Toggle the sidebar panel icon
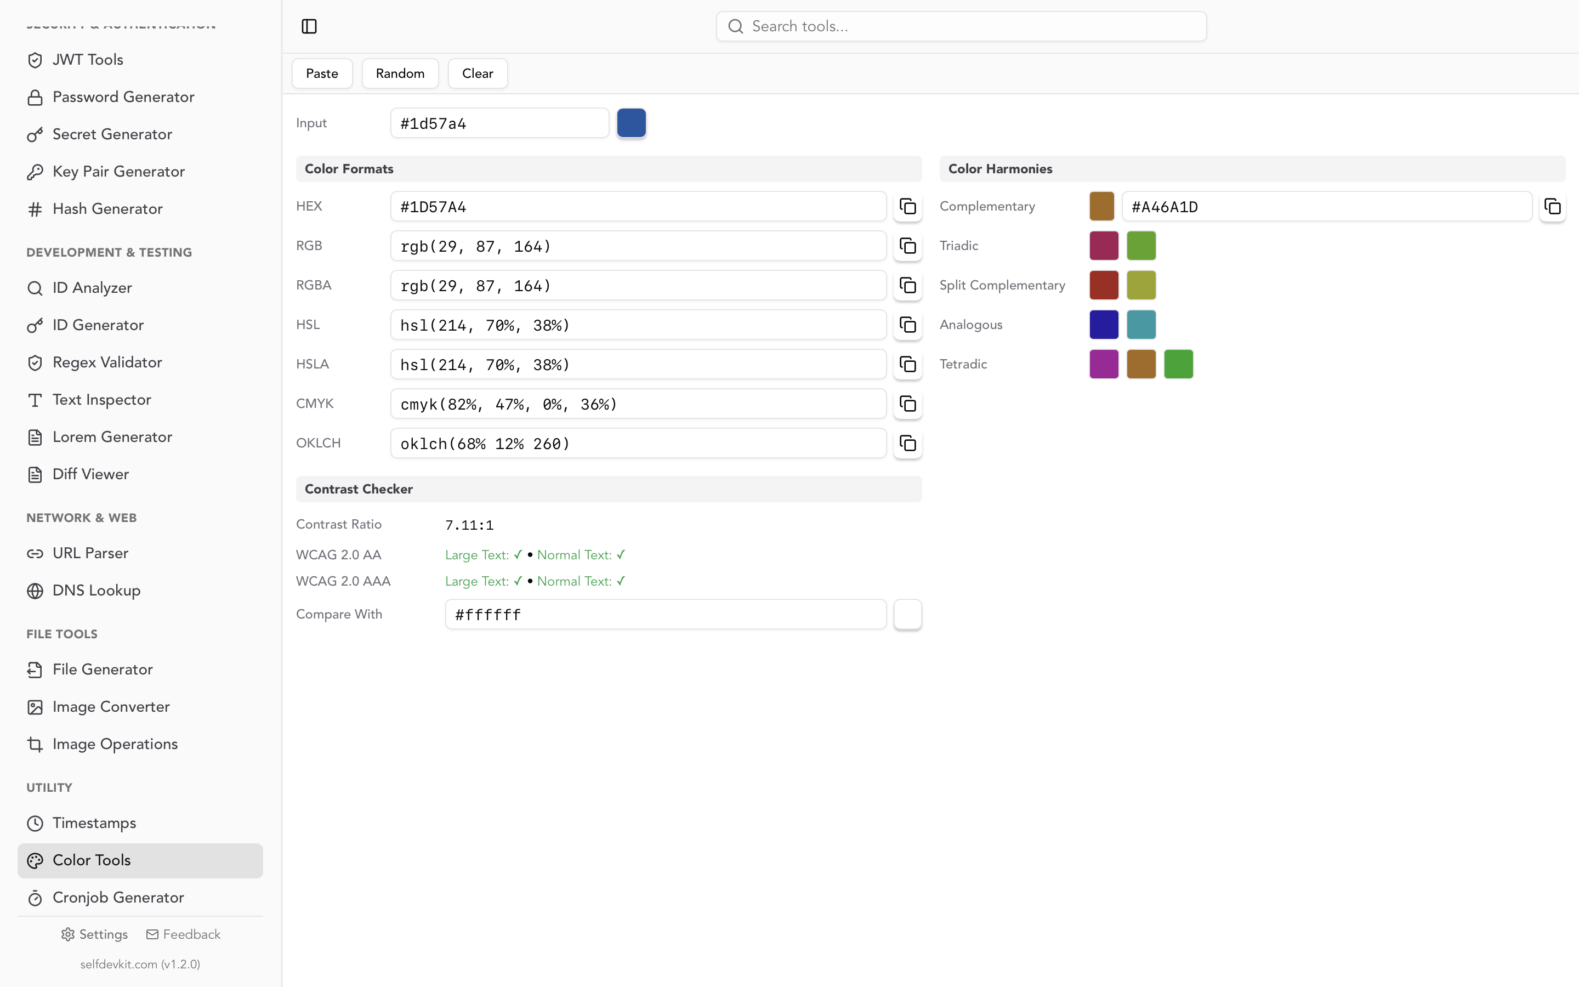 click(309, 26)
